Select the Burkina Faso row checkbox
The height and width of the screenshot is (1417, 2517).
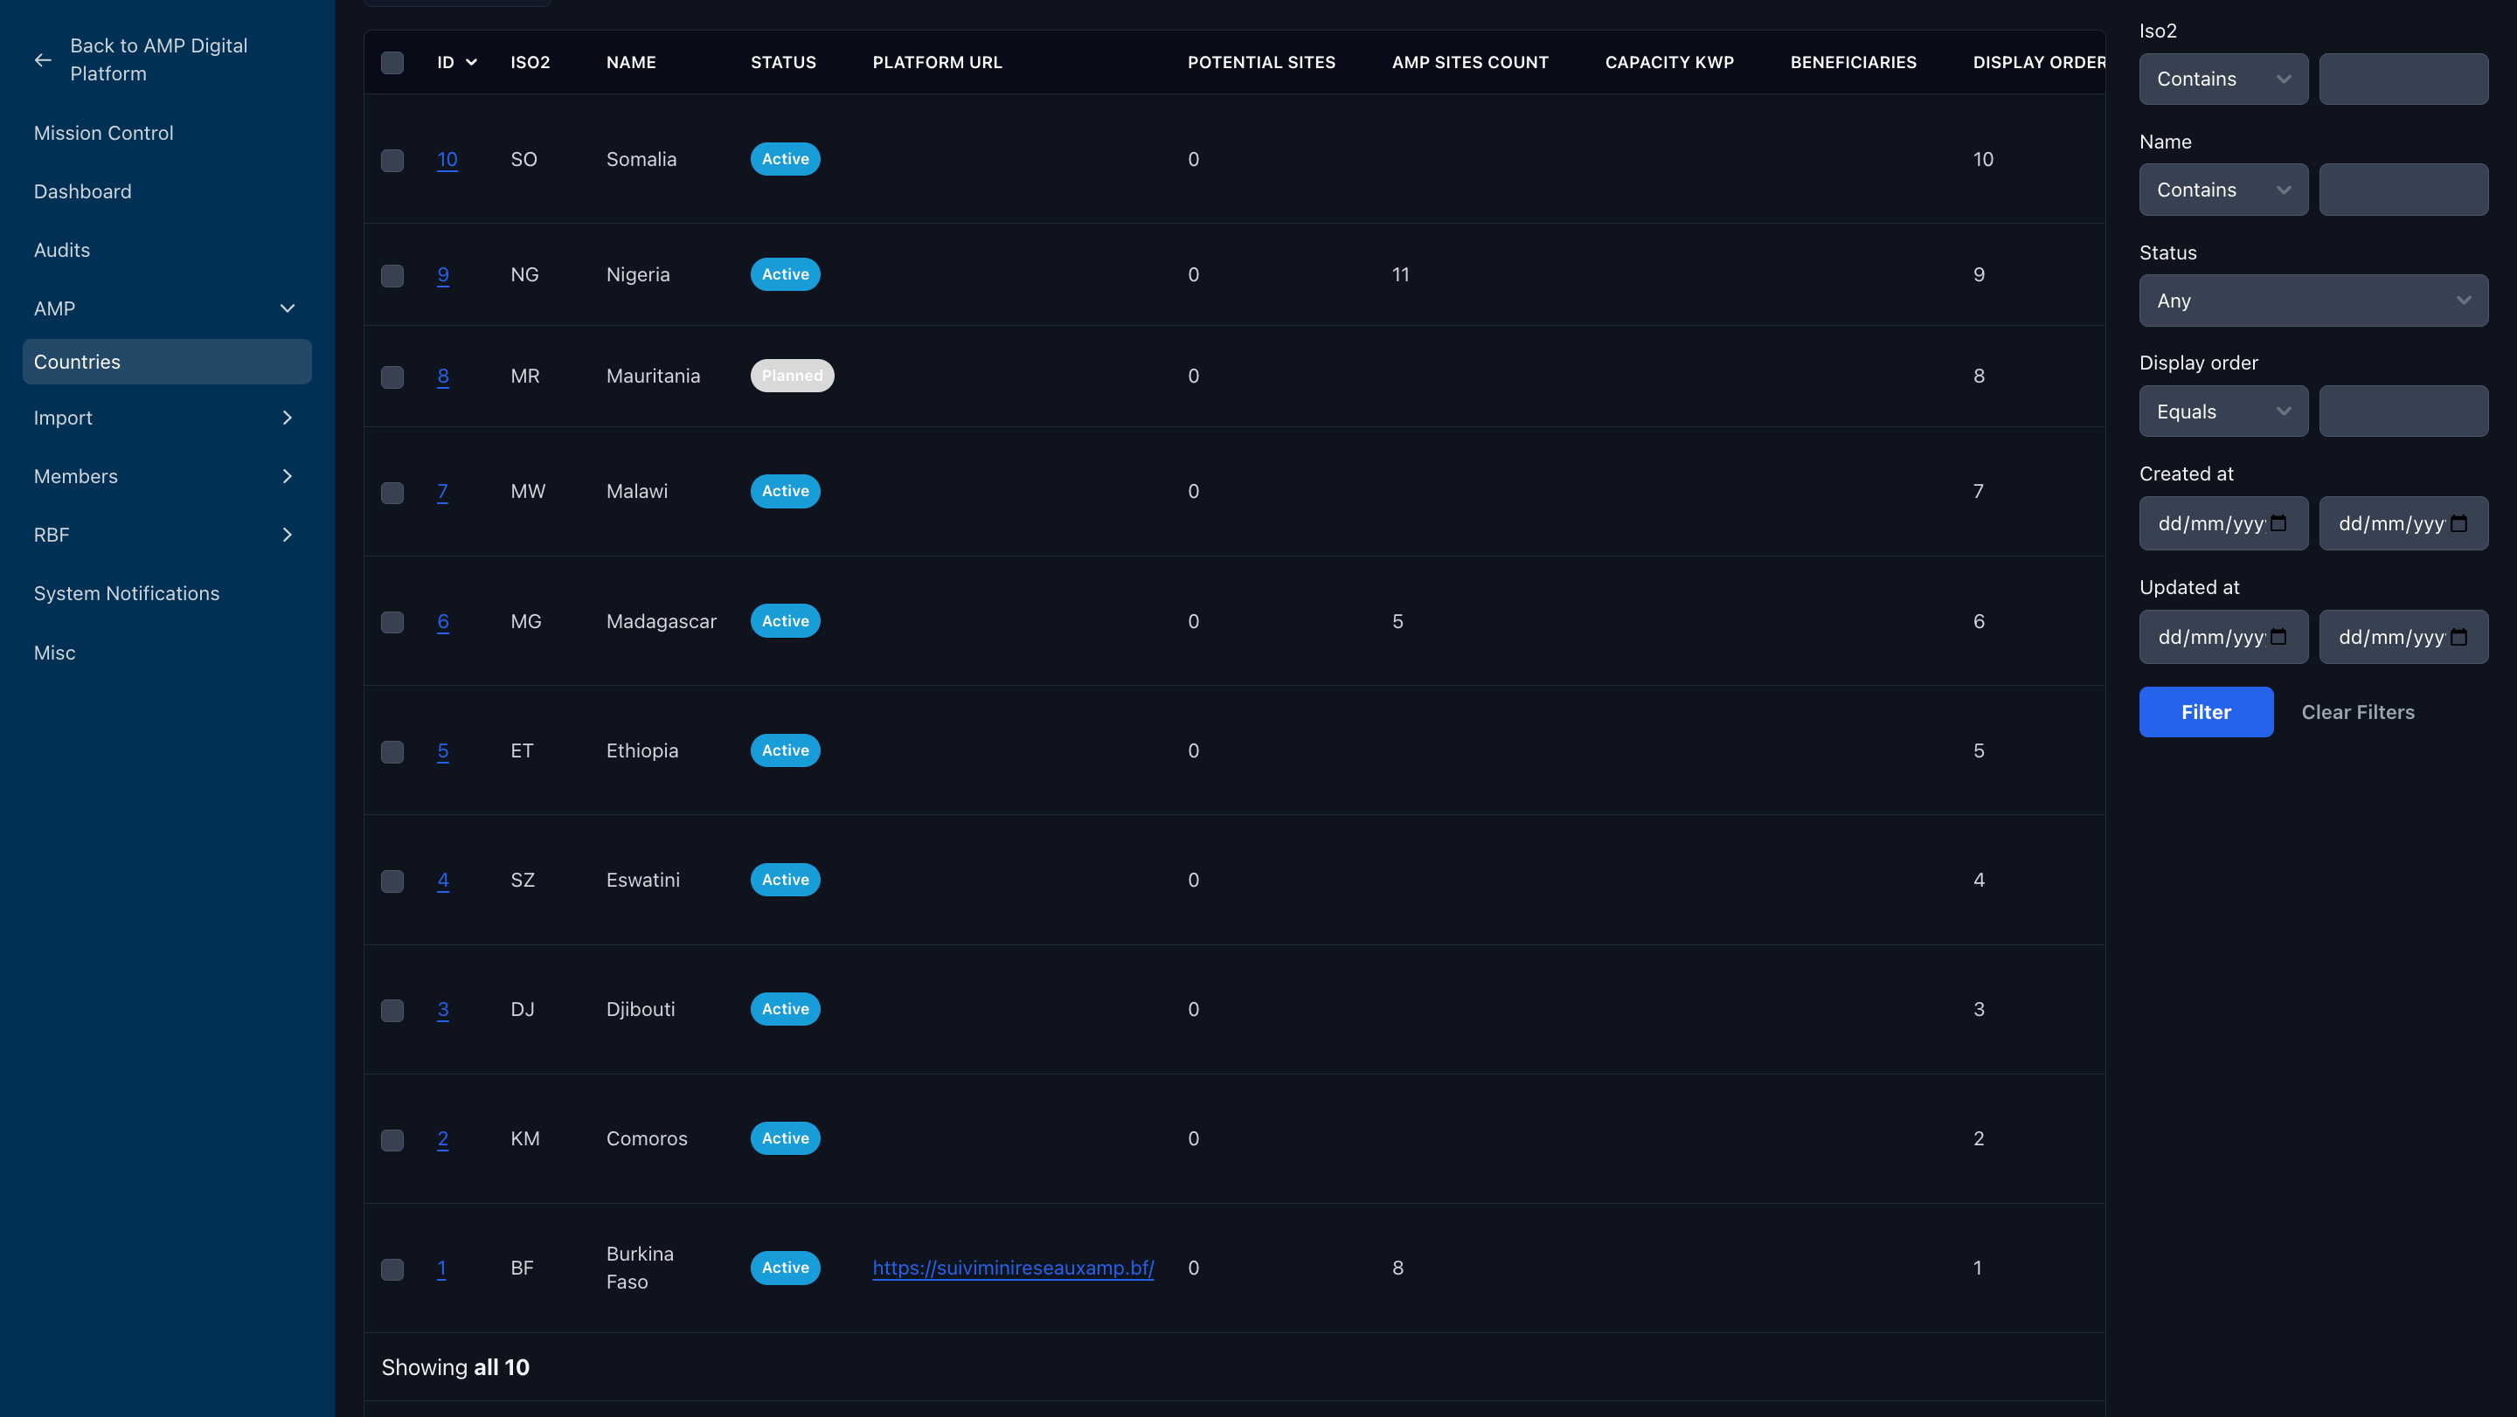392,1268
